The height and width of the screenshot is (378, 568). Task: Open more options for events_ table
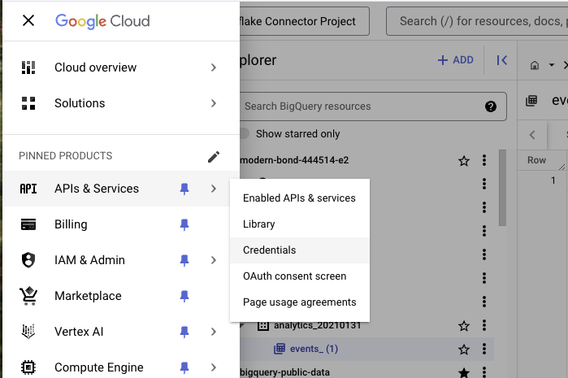485,350
